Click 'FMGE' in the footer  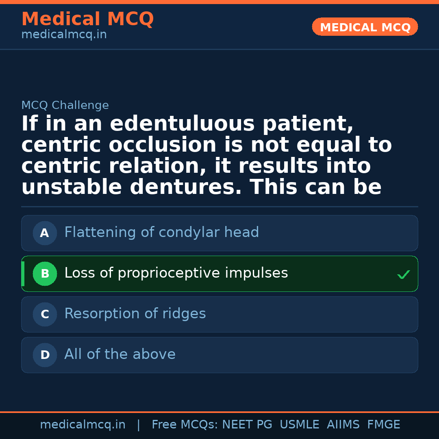tap(383, 425)
